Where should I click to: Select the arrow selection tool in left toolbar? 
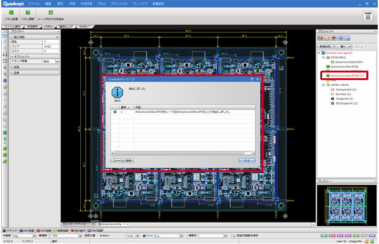[5, 35]
